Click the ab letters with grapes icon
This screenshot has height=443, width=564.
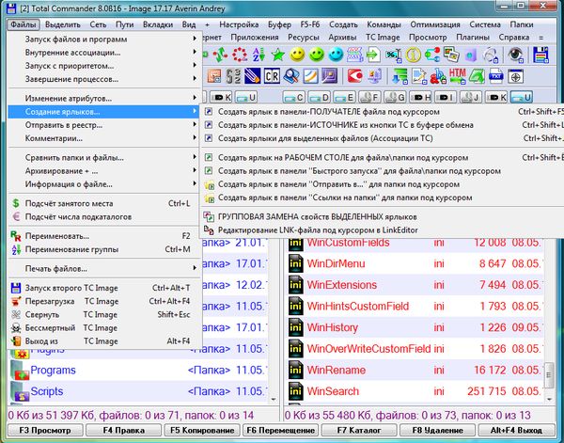[438, 76]
